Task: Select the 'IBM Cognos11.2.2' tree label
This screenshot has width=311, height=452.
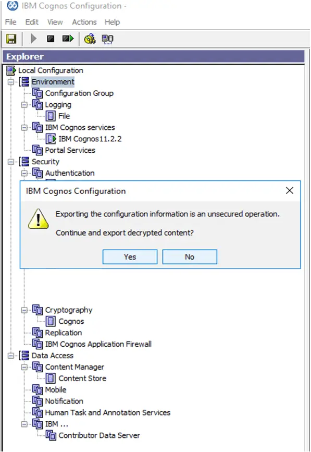Action: (x=90, y=139)
